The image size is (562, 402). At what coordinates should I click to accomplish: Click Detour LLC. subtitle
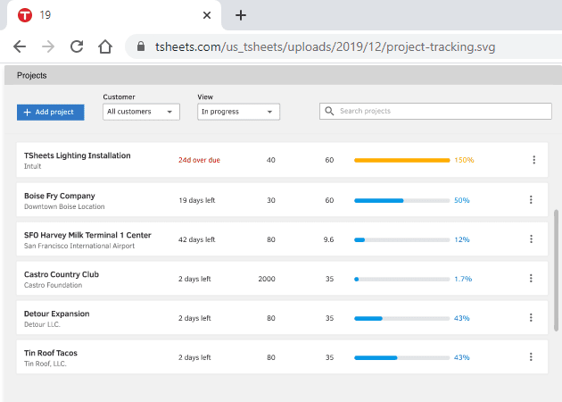[x=42, y=324]
